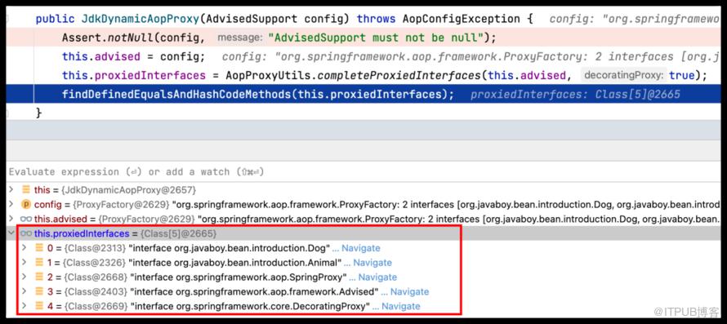Click the element icon for index 0 Dog
Image resolution: width=727 pixels, height=324 pixels.
39,248
